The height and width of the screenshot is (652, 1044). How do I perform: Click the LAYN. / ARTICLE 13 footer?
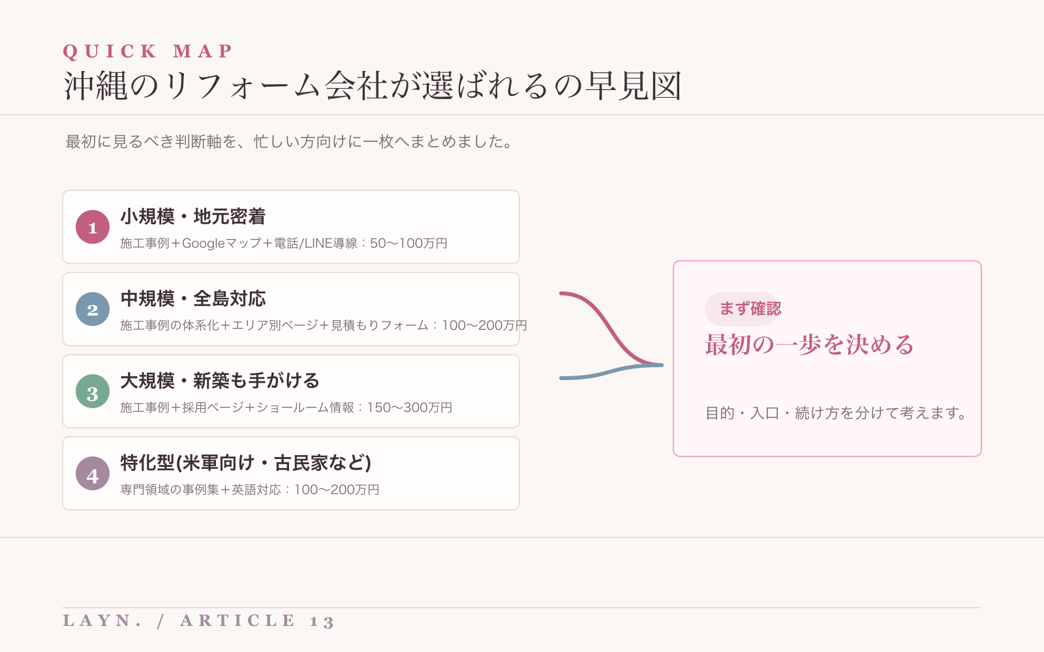tap(199, 621)
